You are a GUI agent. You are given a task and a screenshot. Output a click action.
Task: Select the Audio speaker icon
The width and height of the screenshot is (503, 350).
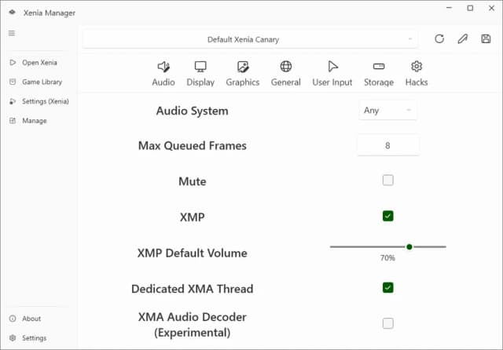(x=163, y=67)
